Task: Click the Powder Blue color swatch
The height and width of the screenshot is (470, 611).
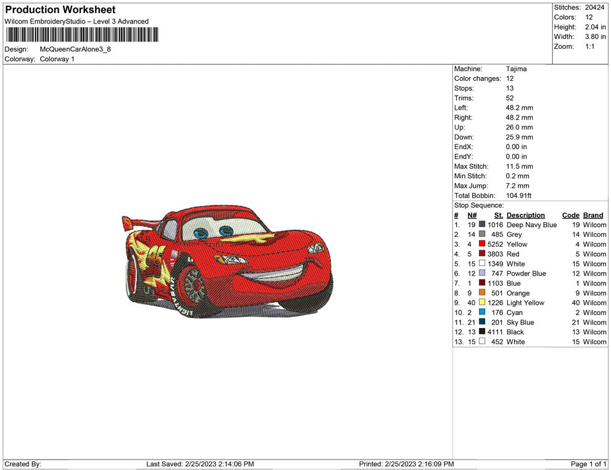Action: 482,273
